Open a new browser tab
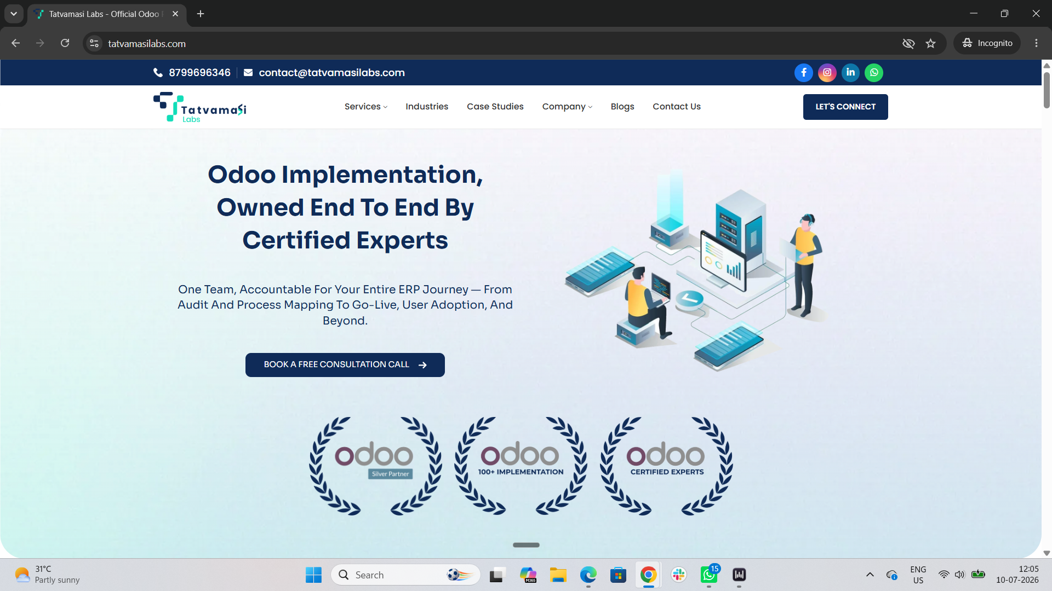Image resolution: width=1052 pixels, height=591 pixels. pos(201,14)
